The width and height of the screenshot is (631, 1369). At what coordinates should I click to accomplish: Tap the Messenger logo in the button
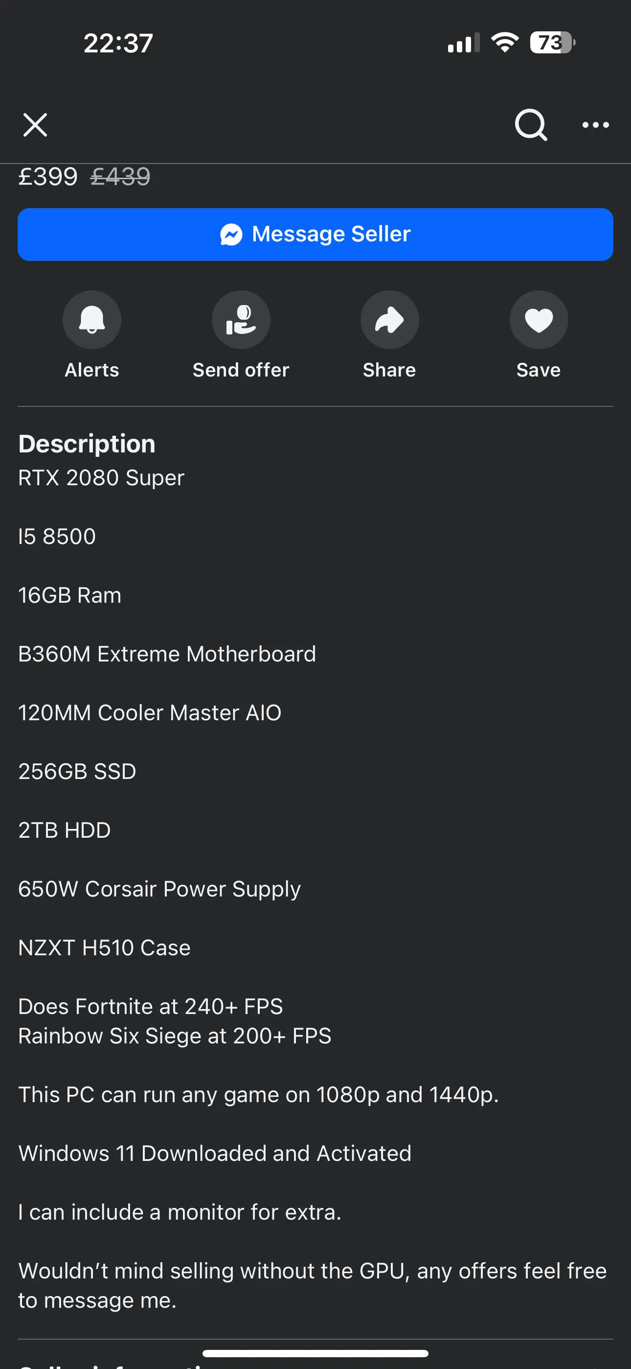231,235
